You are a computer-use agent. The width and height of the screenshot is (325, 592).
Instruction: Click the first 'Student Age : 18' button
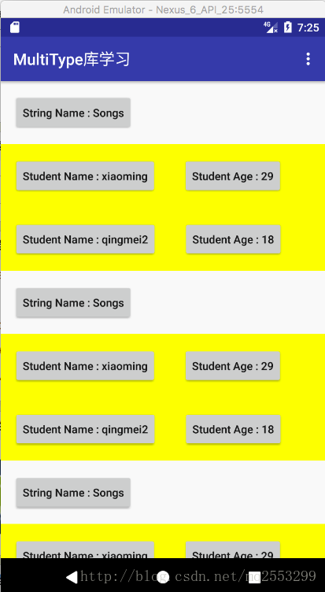[x=233, y=239]
